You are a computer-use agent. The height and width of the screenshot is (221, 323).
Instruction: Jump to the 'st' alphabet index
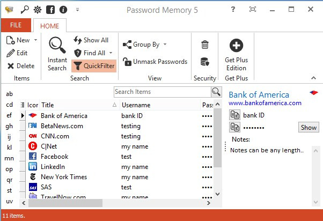(9, 190)
